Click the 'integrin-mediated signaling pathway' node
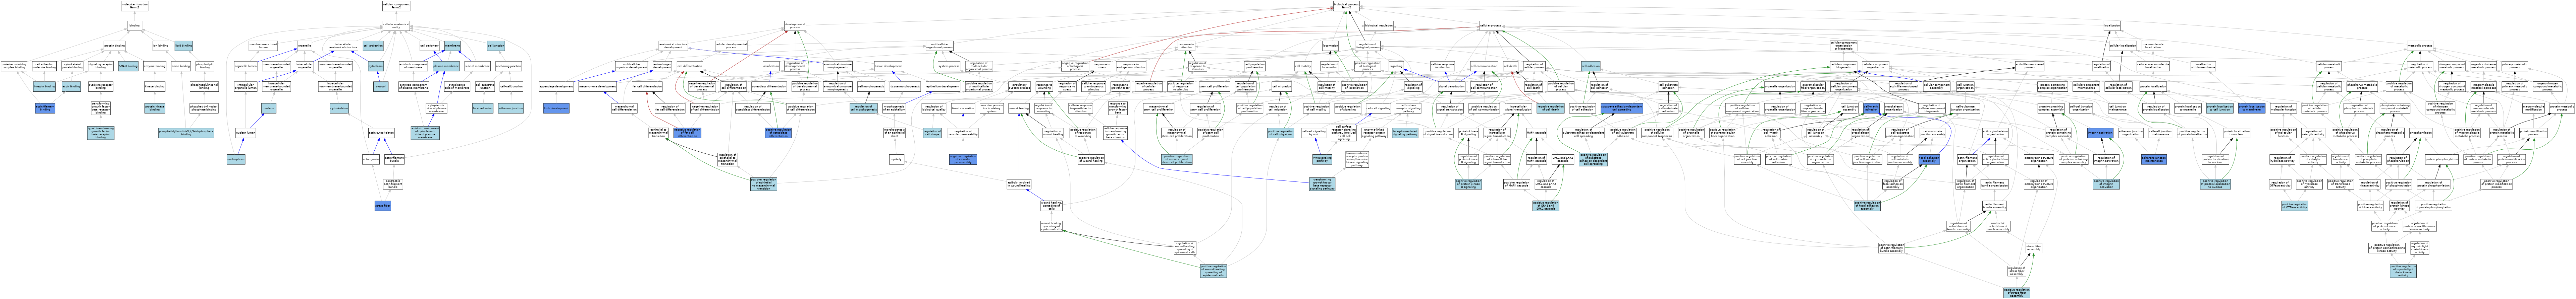The image size is (2576, 299). pos(1405,133)
